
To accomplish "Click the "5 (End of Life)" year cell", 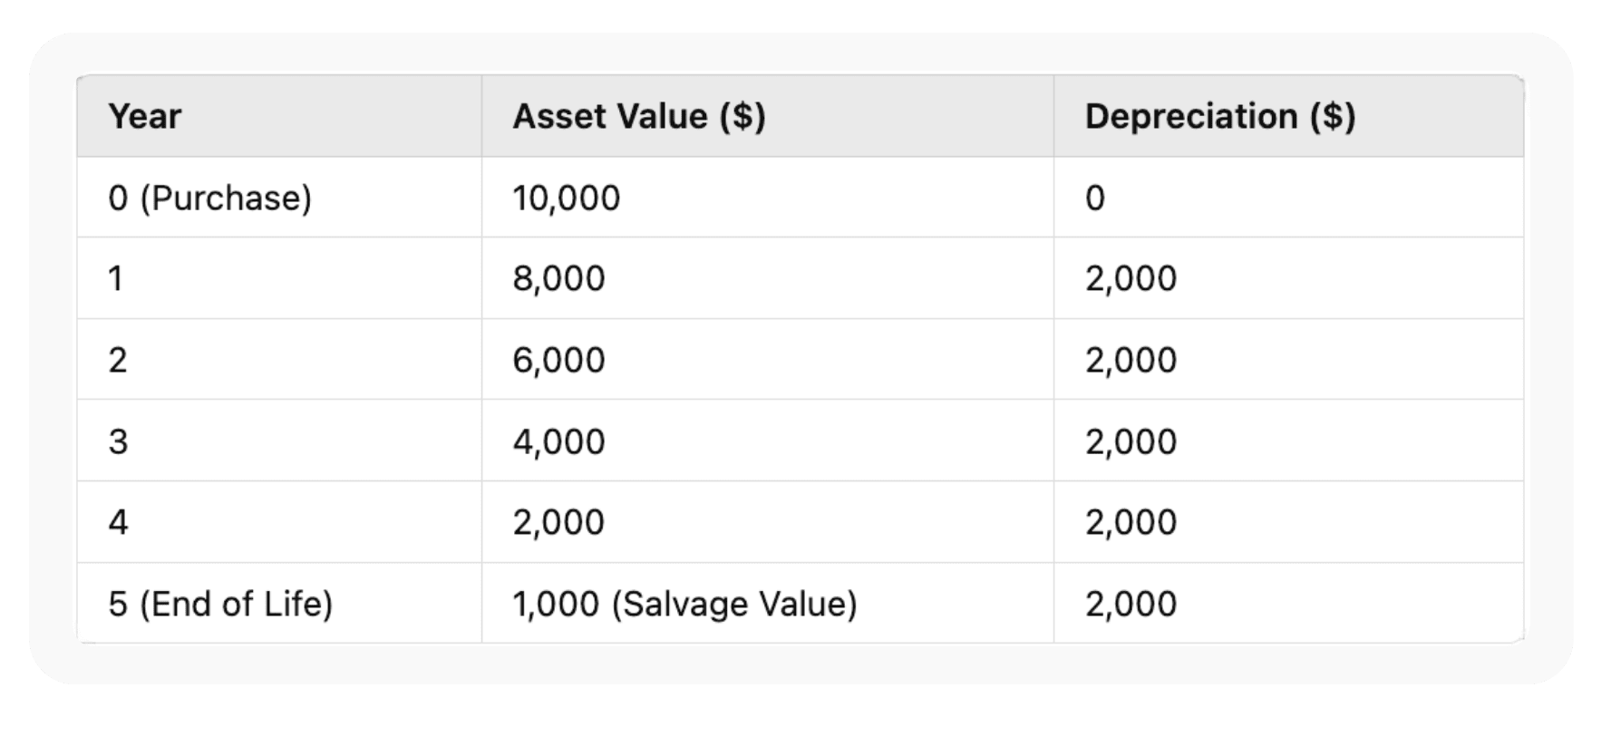I will pyautogui.click(x=220, y=604).
